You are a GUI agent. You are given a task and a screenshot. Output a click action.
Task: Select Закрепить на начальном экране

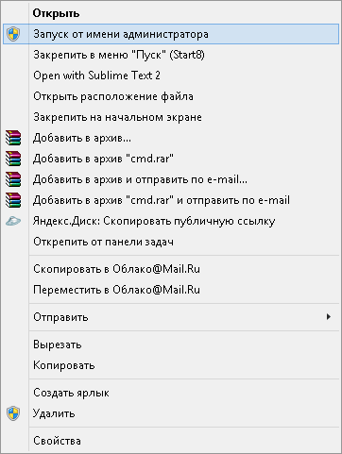pyautogui.click(x=171, y=117)
